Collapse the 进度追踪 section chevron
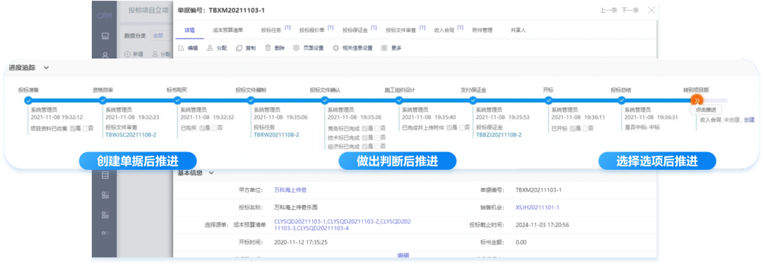 (46, 68)
